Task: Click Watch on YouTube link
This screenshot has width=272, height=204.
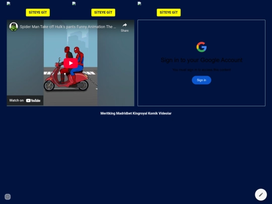Action: pyautogui.click(x=25, y=100)
